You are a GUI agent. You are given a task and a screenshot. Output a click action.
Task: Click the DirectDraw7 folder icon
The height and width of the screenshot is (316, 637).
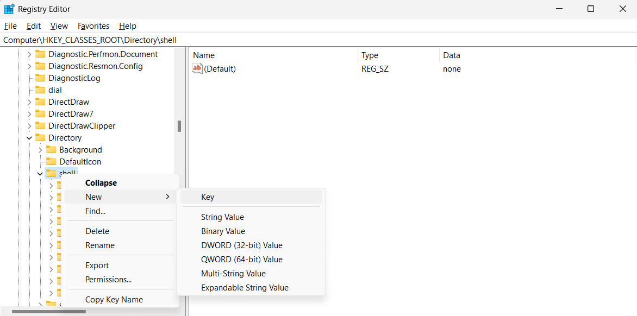(41, 113)
